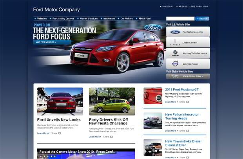This screenshot has width=243, height=159.
Task: Expand the About Ford menu
Action: [x=144, y=18]
